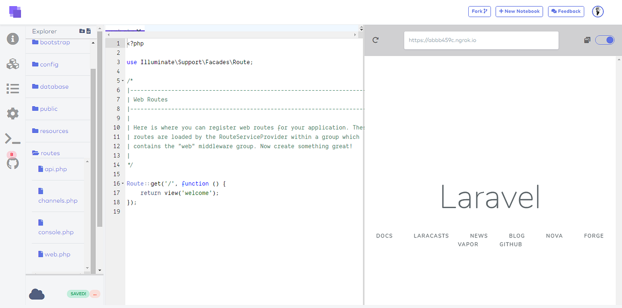Open the info panel from the left sidebar

click(12, 39)
